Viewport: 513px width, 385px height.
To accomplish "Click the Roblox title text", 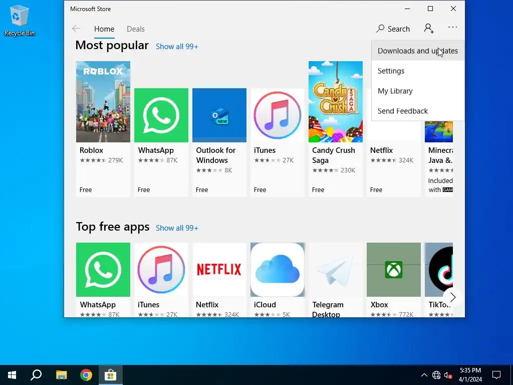I will pyautogui.click(x=91, y=150).
